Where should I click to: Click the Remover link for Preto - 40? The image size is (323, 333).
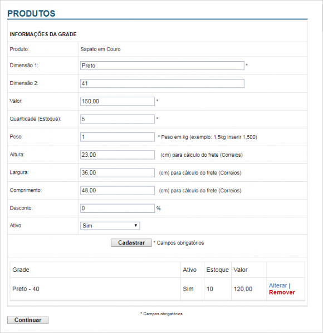(282, 292)
